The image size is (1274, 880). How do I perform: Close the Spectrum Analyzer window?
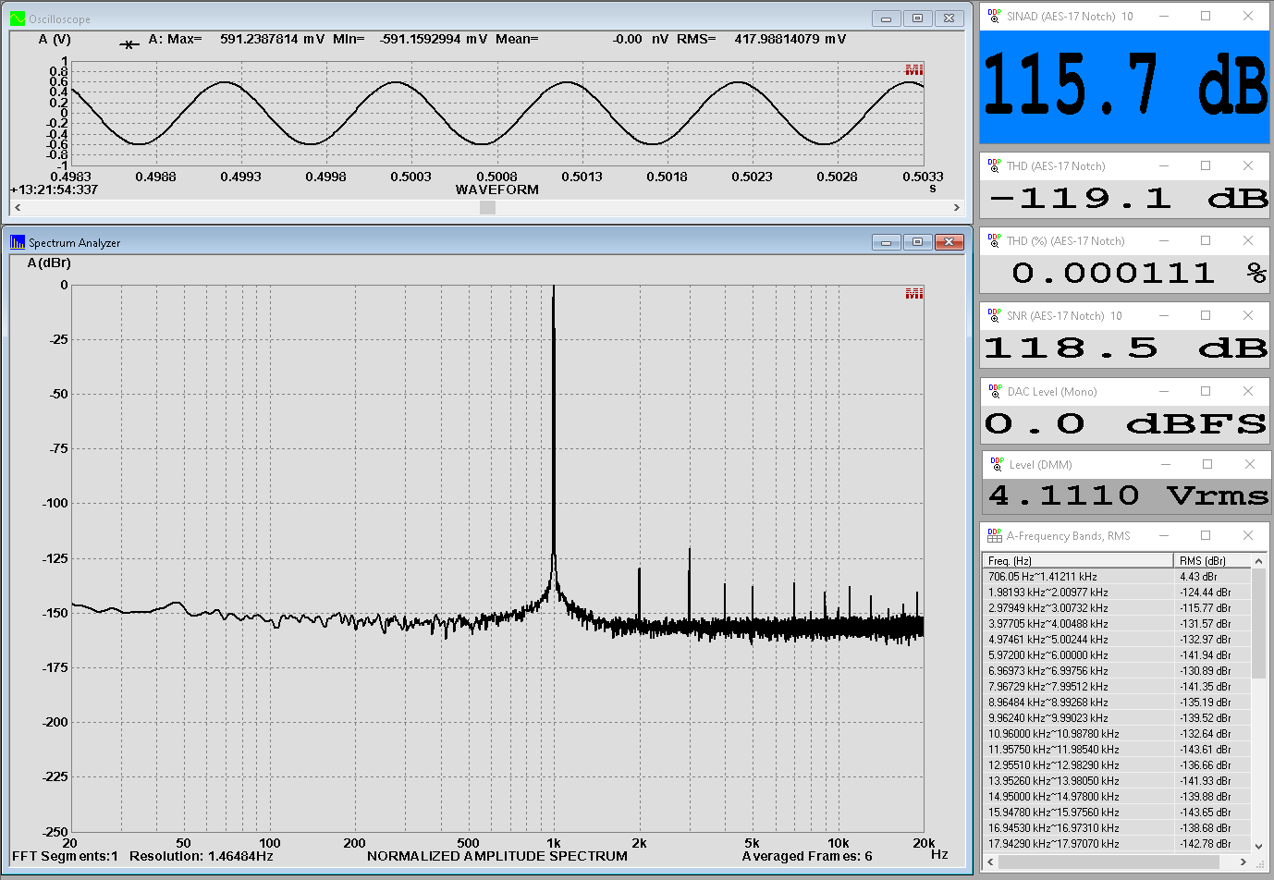949,242
